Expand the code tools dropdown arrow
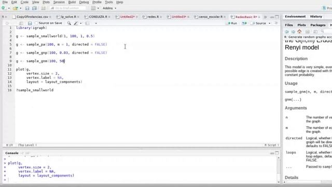This screenshot has height=187, width=332. [81, 23]
